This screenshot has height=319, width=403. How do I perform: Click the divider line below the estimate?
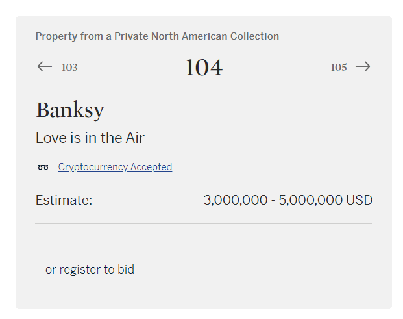click(203, 223)
